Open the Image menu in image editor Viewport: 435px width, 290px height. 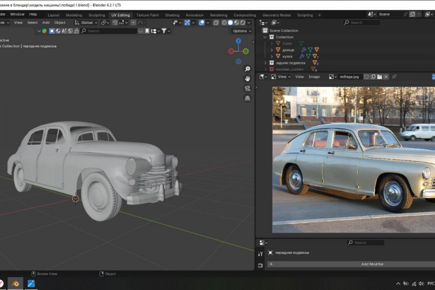tap(314, 77)
